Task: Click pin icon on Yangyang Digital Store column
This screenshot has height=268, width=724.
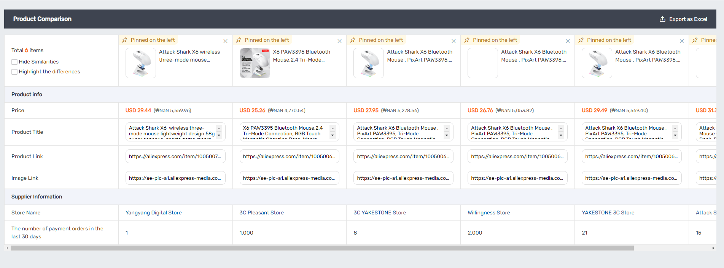Action: [125, 40]
